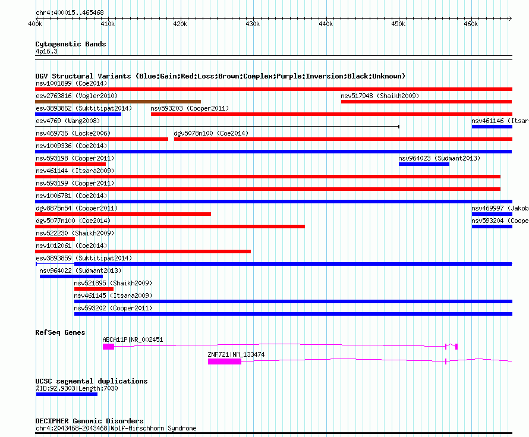Viewport: 529px width, 437px height.
Task: Select variant nsv461145 (Itsara2009) label
Action: click(113, 295)
